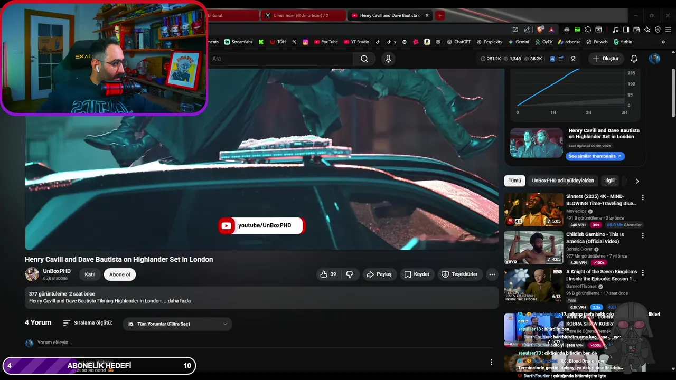
Task: Open Brave wallet icon
Action: pos(636,30)
